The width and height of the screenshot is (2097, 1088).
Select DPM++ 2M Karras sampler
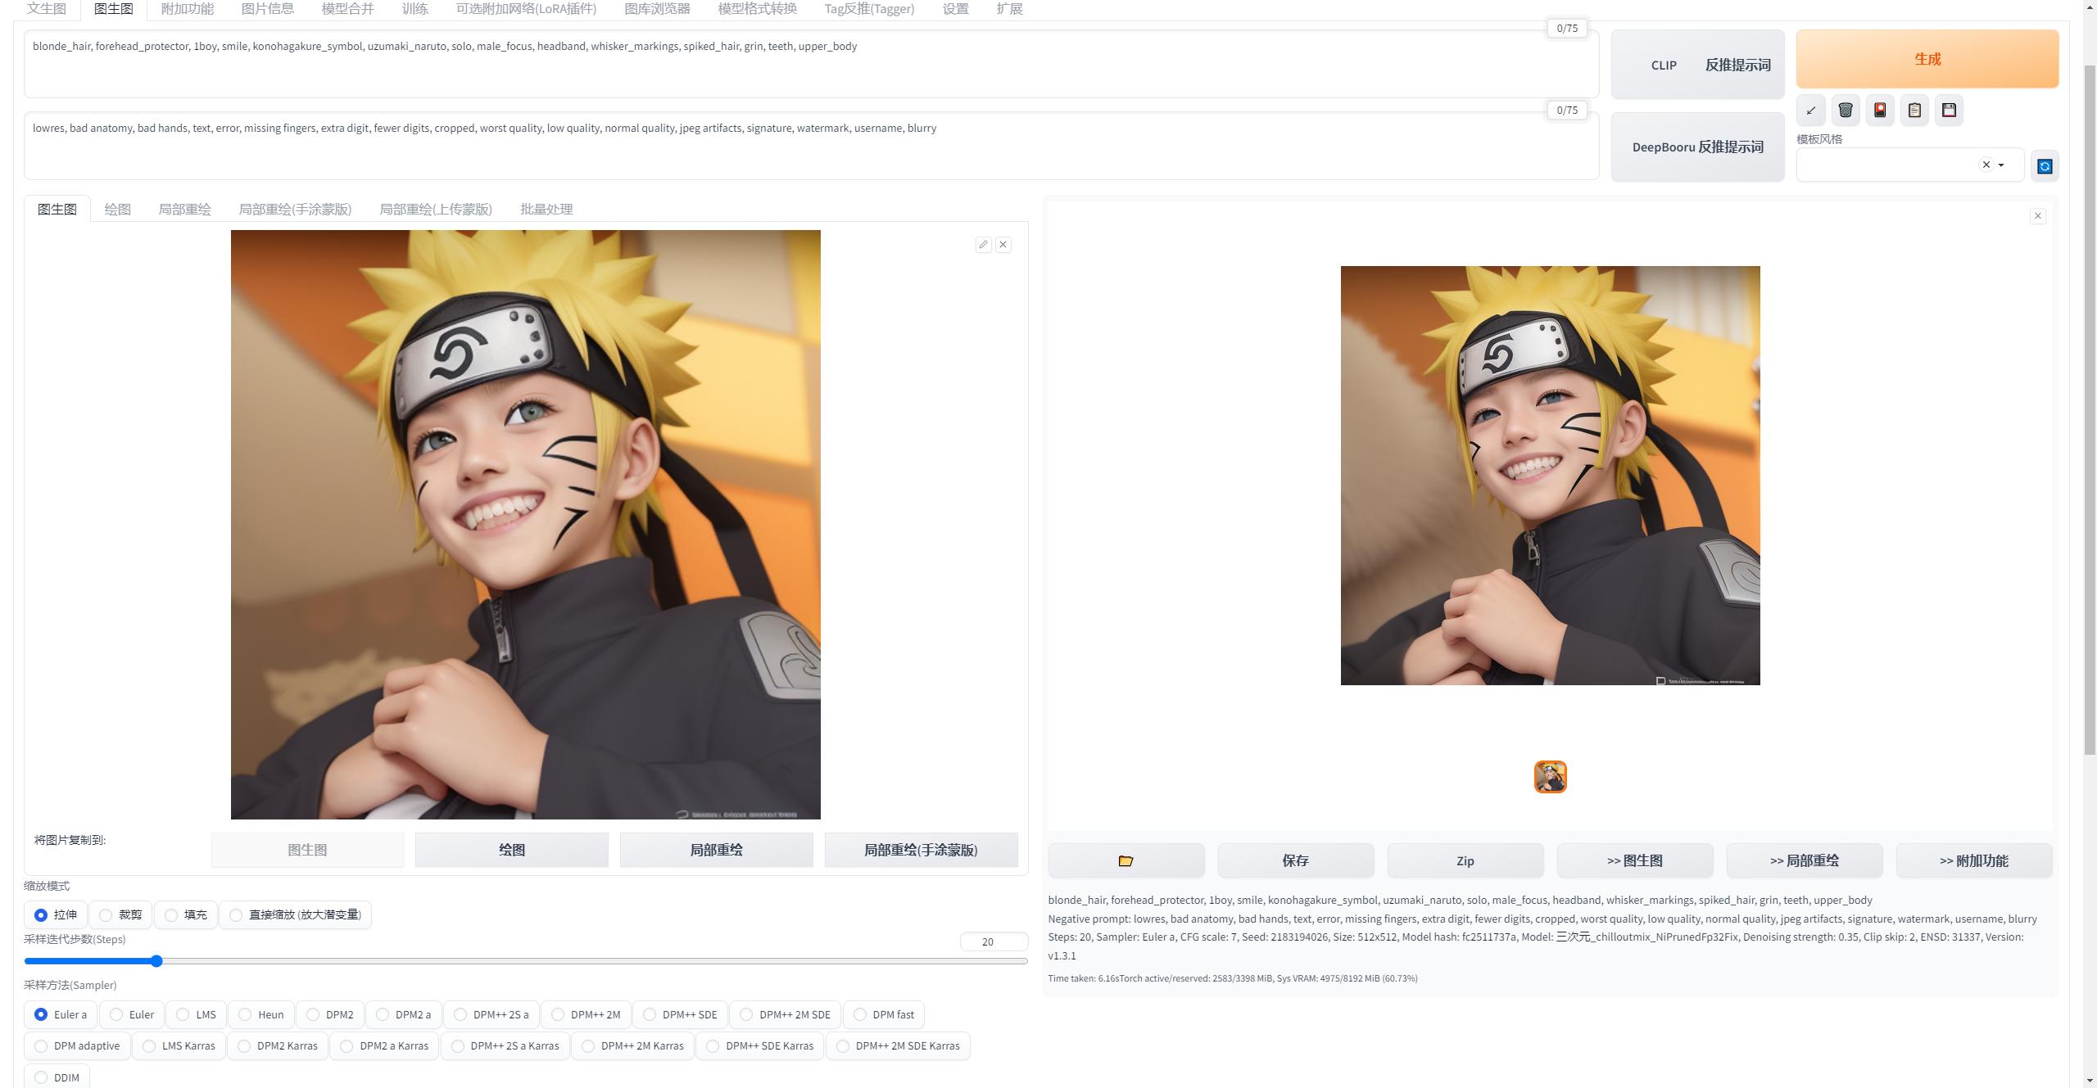point(588,1045)
